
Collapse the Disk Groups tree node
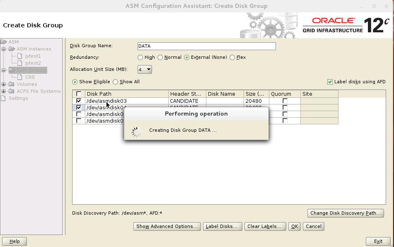(3, 70)
